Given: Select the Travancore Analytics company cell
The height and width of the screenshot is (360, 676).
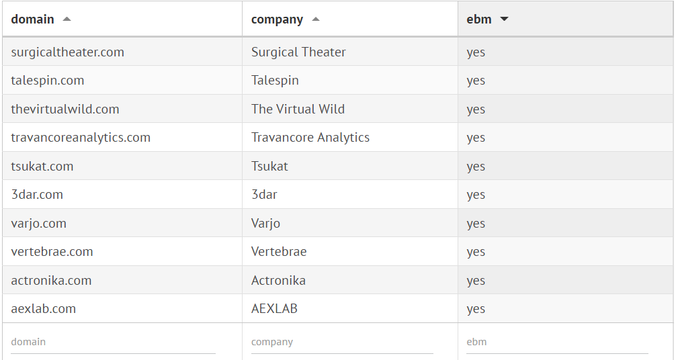Looking at the screenshot, I should [x=310, y=138].
